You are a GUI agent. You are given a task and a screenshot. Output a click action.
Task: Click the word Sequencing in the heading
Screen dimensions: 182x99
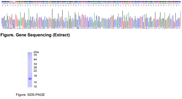tap(39, 35)
